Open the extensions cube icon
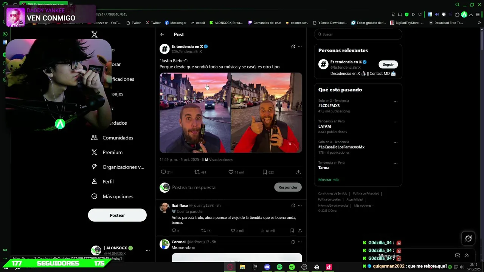This screenshot has width=484, height=272. [457, 14]
